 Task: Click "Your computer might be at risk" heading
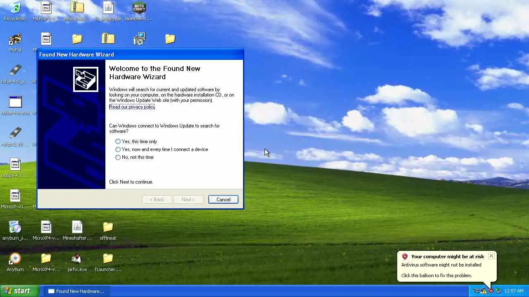tap(448, 257)
